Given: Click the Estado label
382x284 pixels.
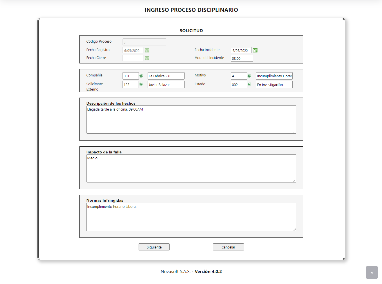Looking at the screenshot, I should [x=200, y=84].
